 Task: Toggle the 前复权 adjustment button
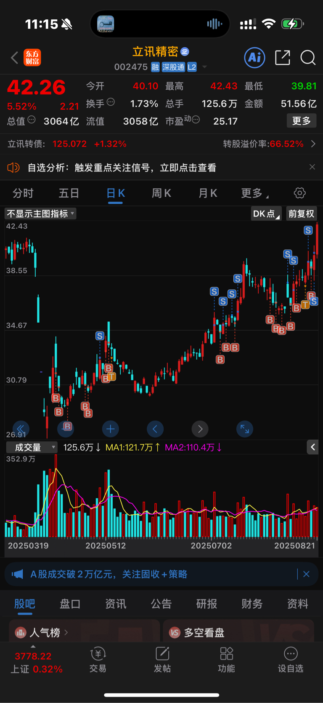[302, 214]
